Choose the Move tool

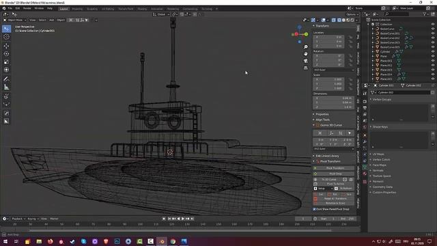pos(6,46)
